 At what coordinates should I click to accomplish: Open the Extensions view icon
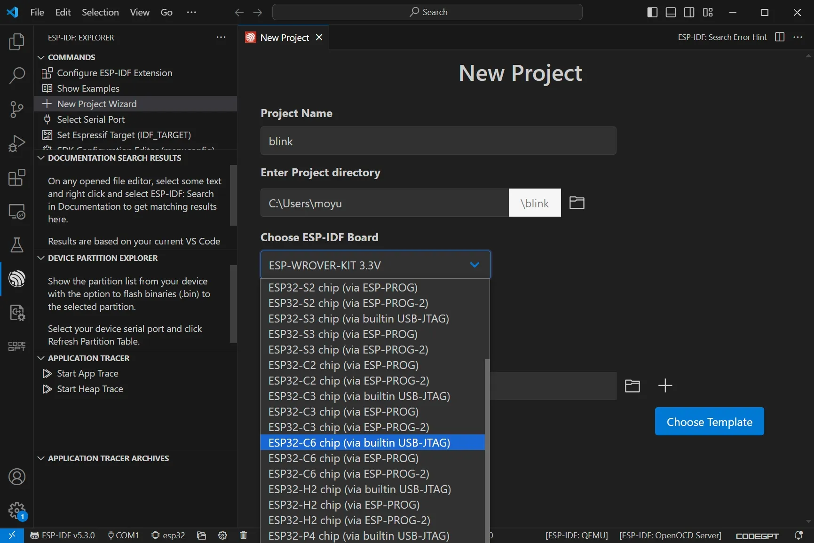pos(17,178)
